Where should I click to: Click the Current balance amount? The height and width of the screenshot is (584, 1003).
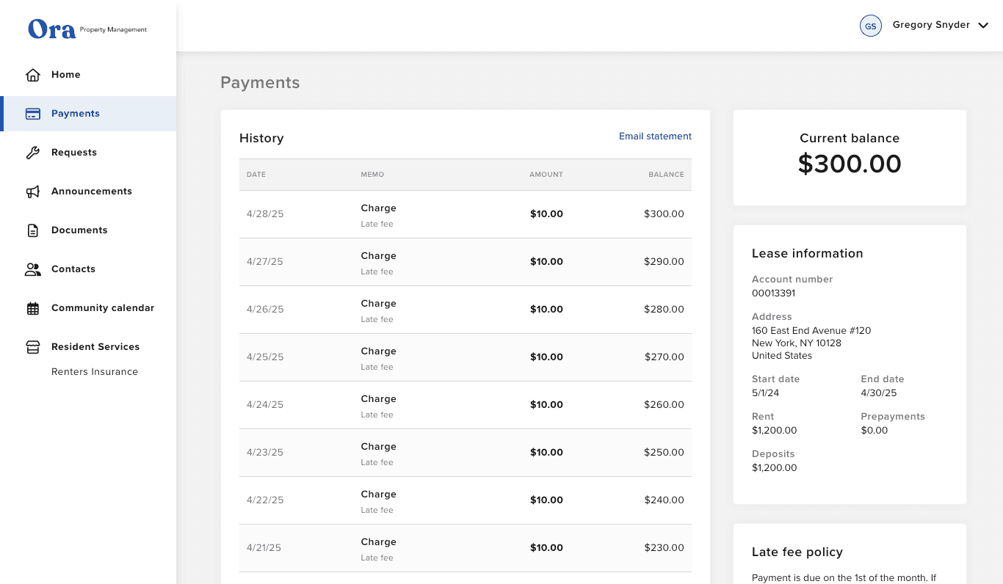click(850, 164)
